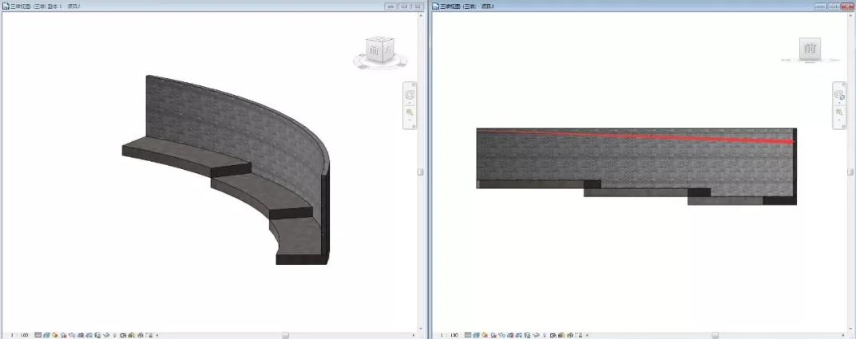Open the 1:100 scale list, right view
Screen dimensions: 856x339
coord(450,335)
